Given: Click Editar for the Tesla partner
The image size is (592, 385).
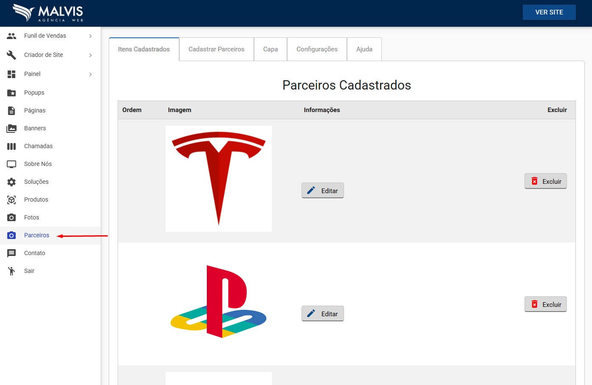Looking at the screenshot, I should (x=323, y=191).
